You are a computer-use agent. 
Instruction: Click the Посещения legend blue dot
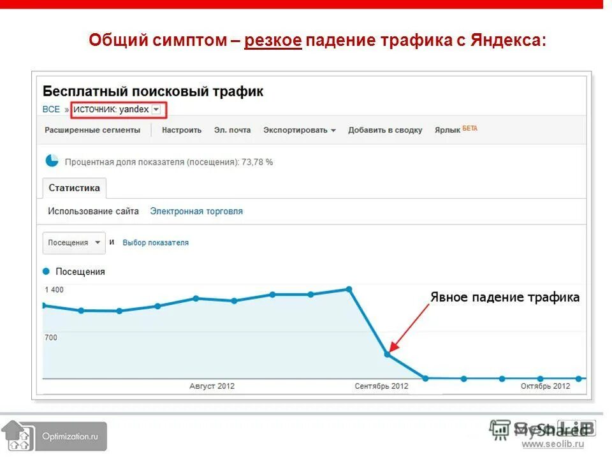46,272
